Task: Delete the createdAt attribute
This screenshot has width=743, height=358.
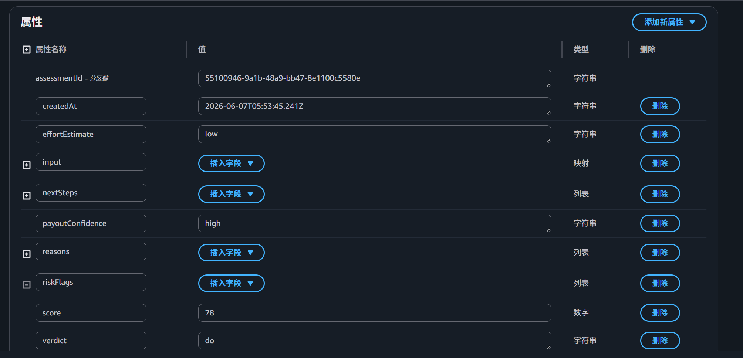Action: point(660,106)
